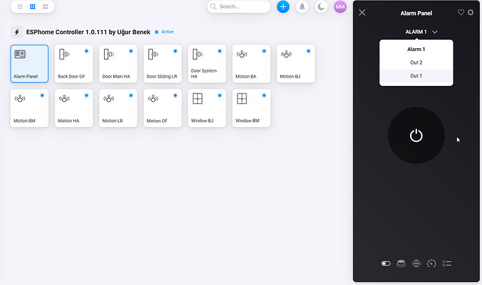
Task: Click the blue plus add button
Action: (283, 6)
